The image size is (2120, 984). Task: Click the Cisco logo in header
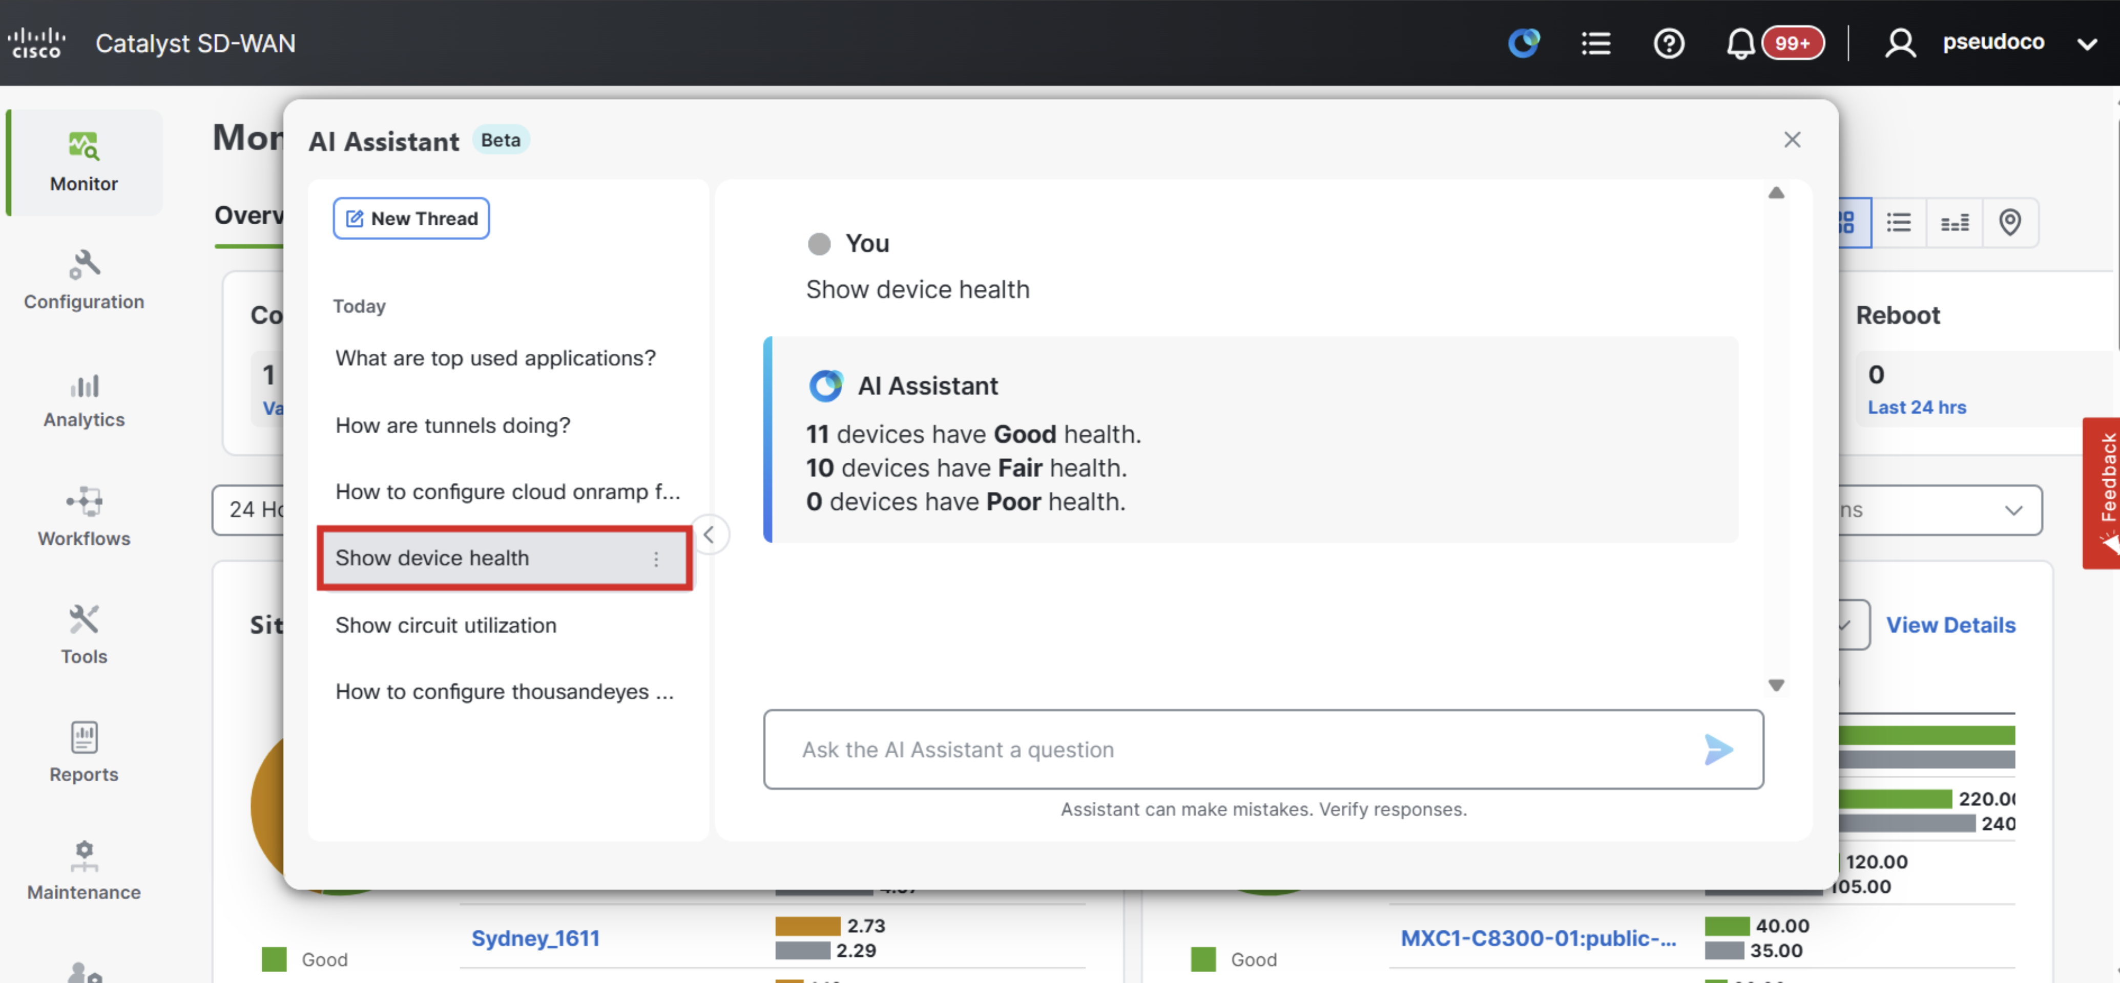(x=36, y=43)
